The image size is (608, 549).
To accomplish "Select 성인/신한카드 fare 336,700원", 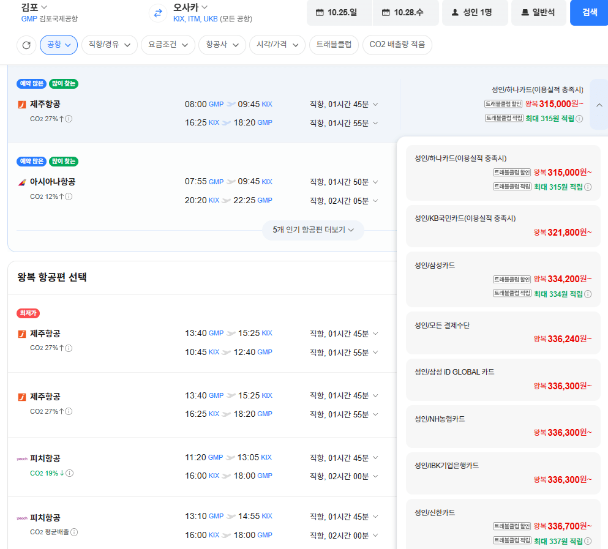I will coord(503,524).
